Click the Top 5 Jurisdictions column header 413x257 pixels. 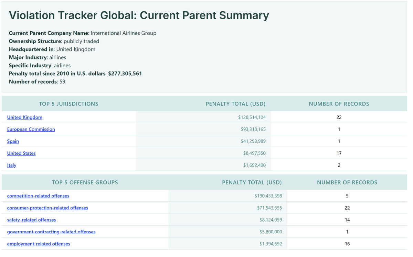tap(69, 104)
